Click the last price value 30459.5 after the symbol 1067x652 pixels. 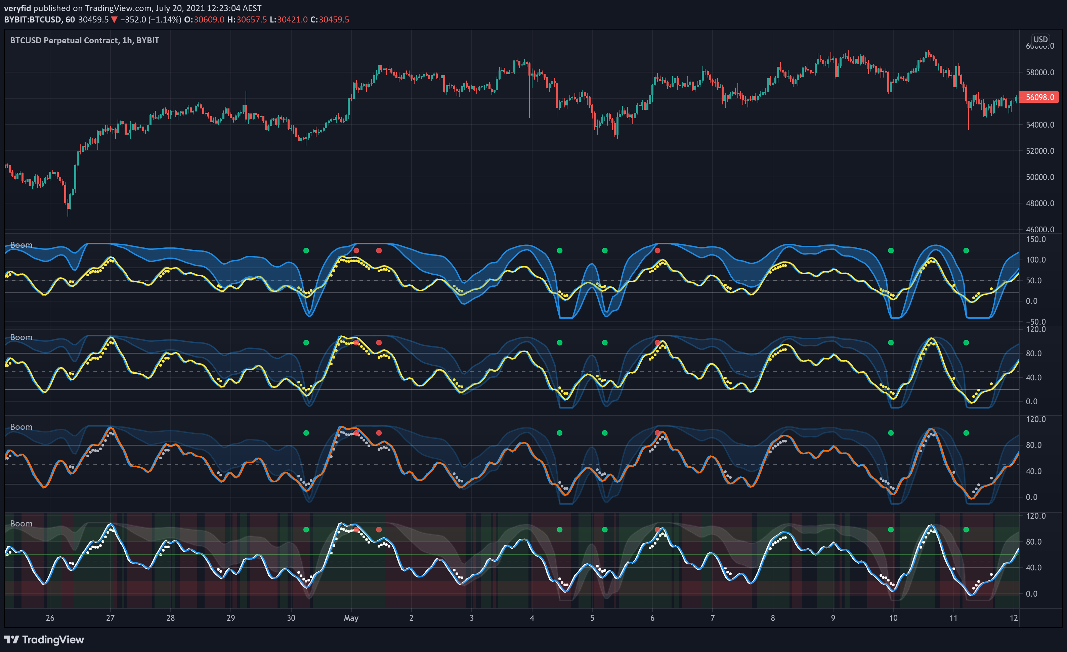(x=93, y=19)
